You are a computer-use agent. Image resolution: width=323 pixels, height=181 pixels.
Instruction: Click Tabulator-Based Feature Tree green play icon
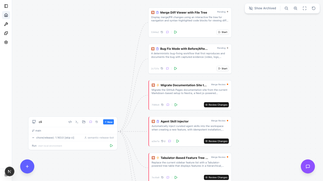[176, 177]
